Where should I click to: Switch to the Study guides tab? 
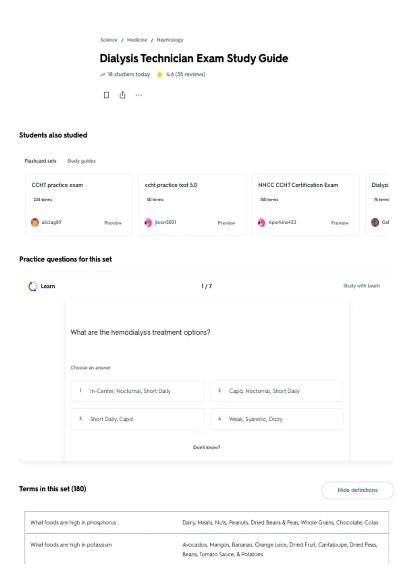pyautogui.click(x=81, y=161)
